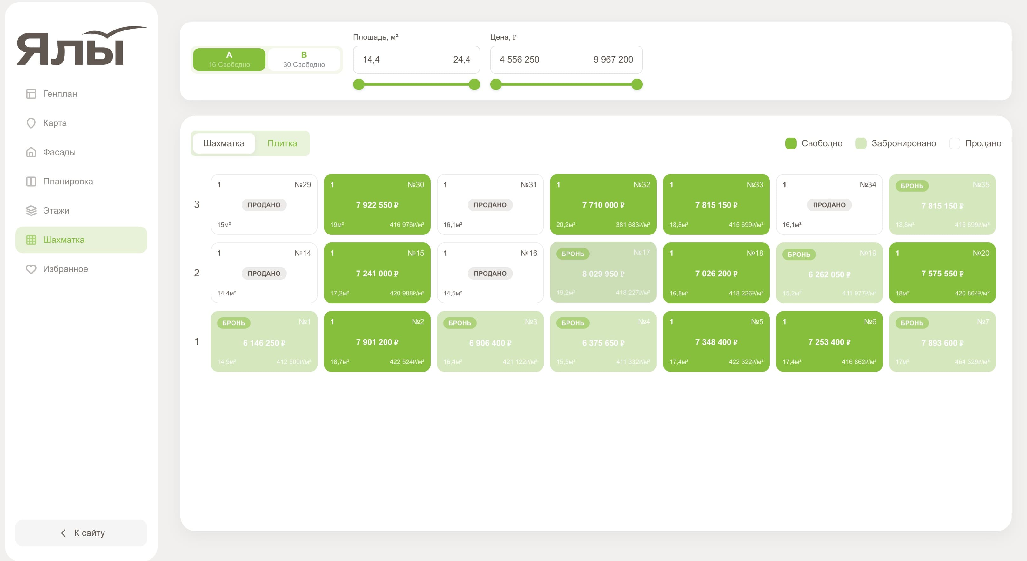This screenshot has width=1027, height=561.
Task: Open apartment №32 priced 7 710 000 ₽
Action: tap(603, 204)
